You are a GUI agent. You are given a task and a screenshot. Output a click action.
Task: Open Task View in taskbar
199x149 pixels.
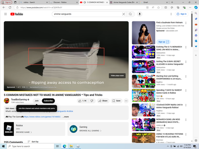pyautogui.click(x=57, y=146)
